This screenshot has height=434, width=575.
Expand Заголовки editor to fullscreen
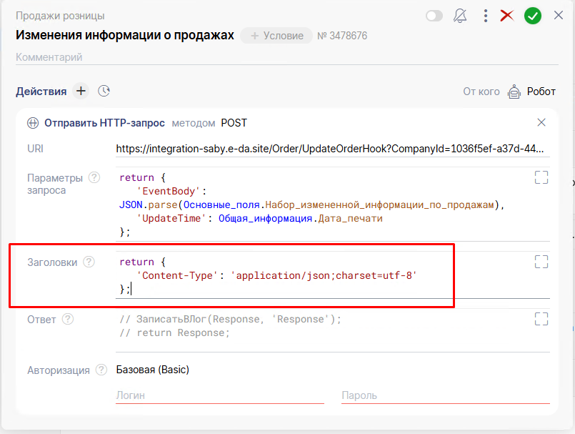pyautogui.click(x=541, y=262)
